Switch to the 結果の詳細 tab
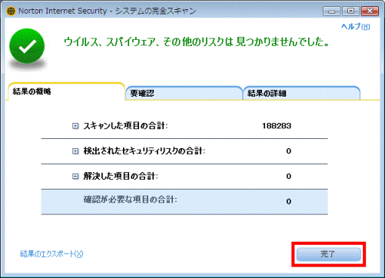The image size is (385, 278). coord(301,93)
